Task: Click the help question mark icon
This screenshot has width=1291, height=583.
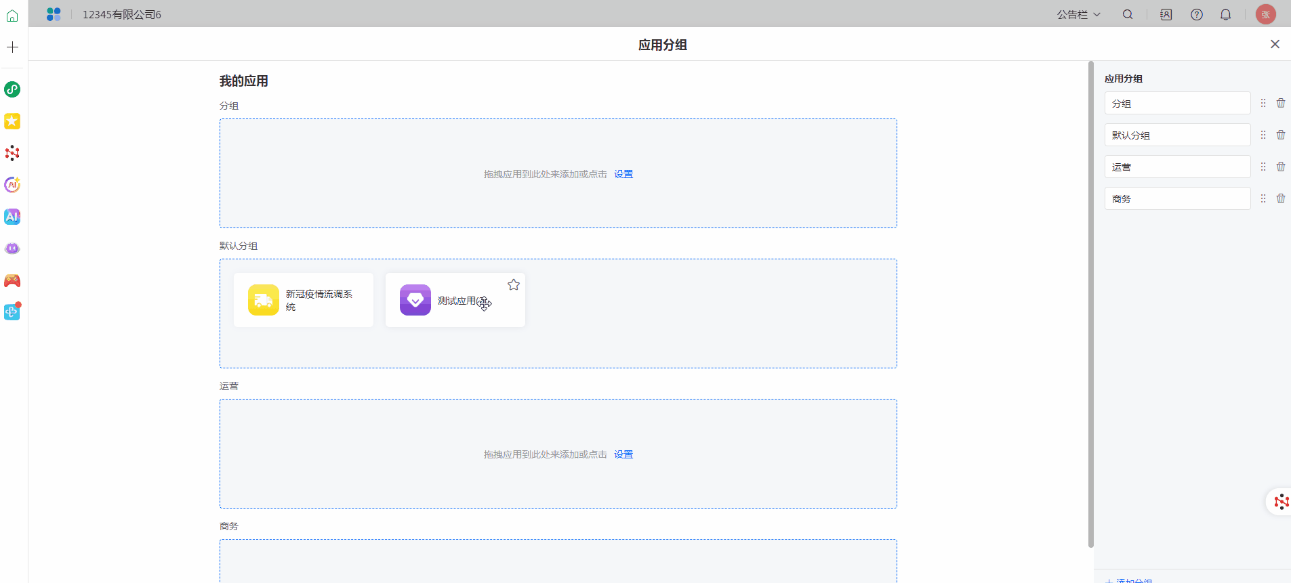Action: [1197, 14]
